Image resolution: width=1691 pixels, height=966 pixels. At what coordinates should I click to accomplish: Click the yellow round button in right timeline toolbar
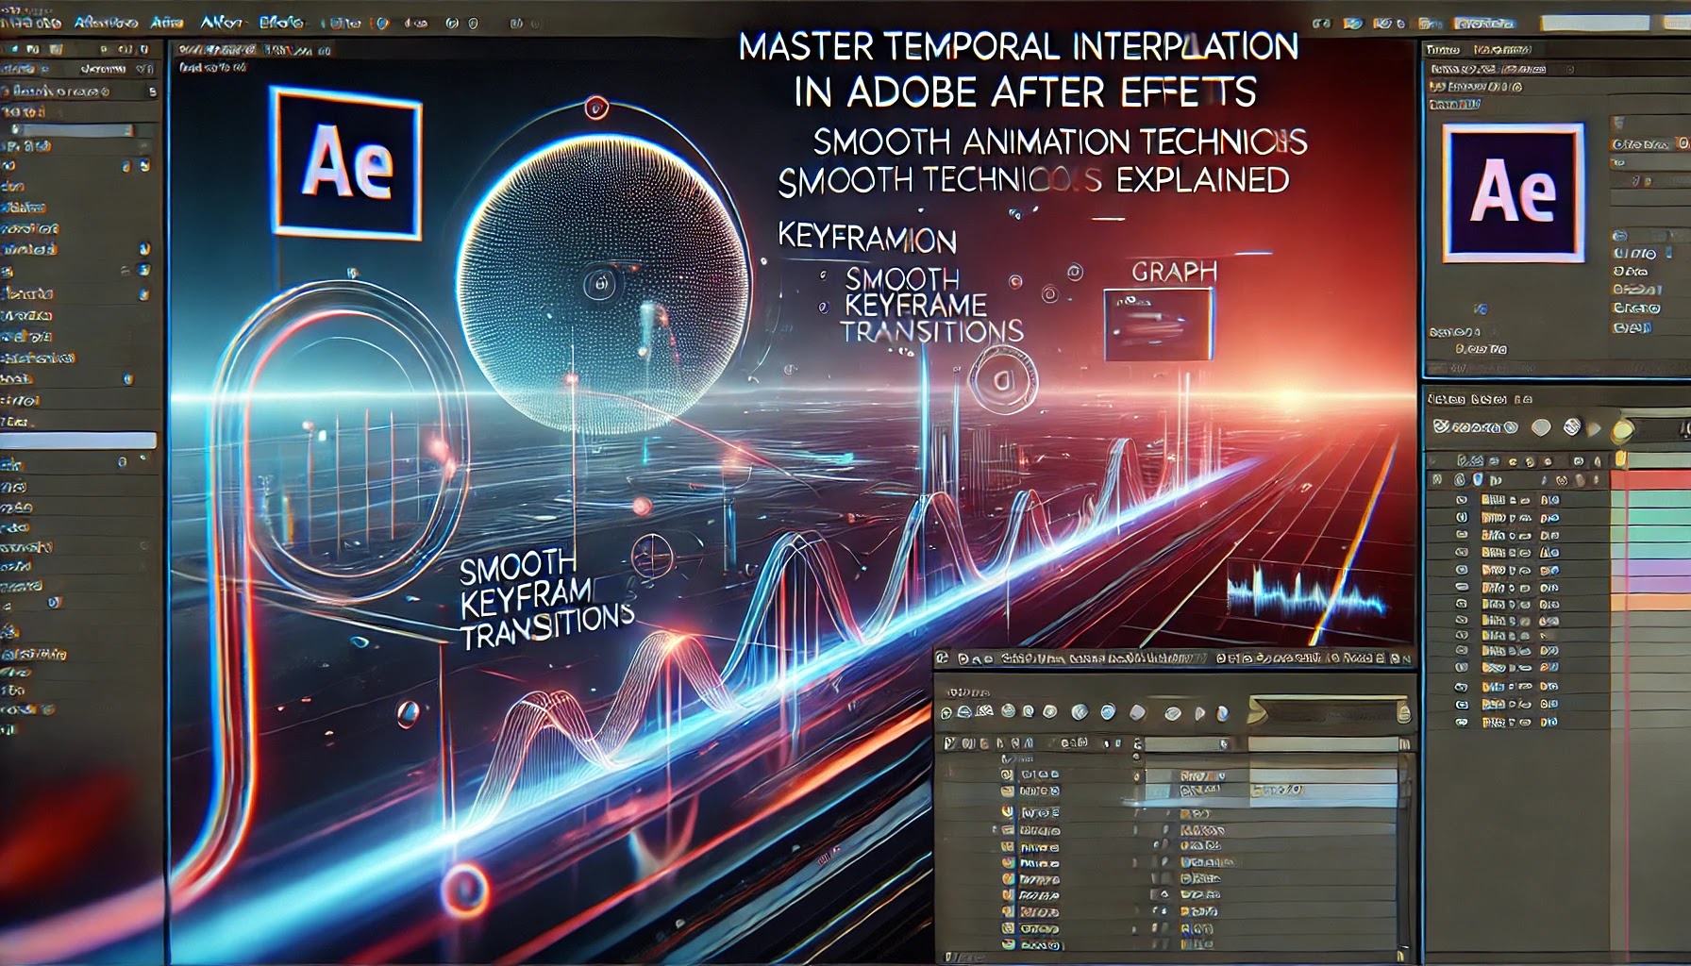coord(1622,430)
